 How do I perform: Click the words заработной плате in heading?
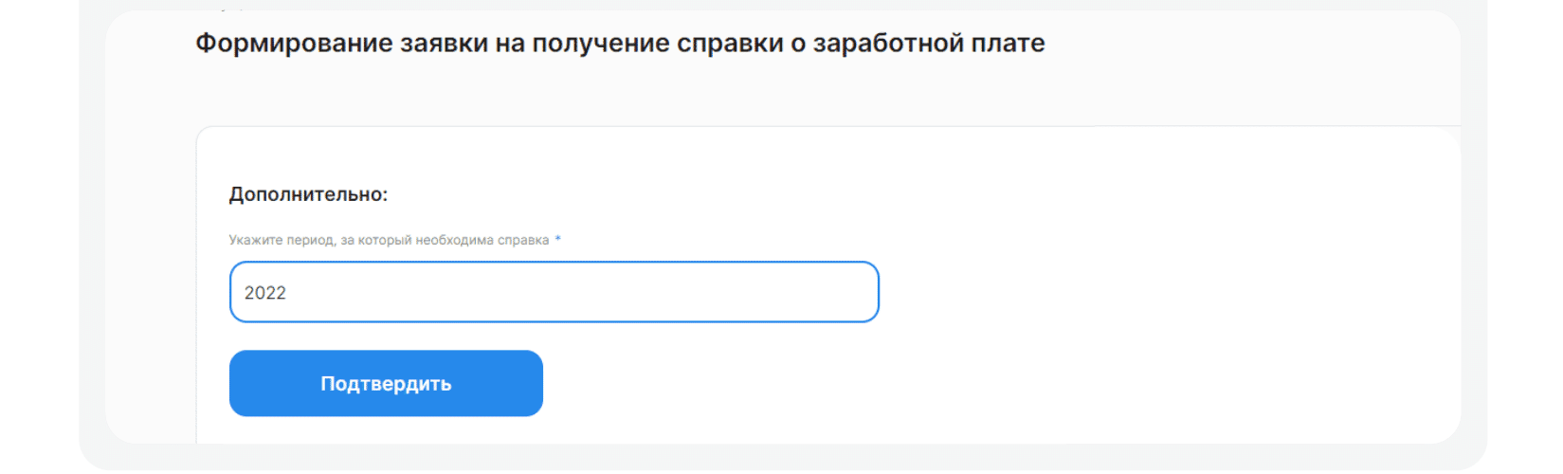929,43
